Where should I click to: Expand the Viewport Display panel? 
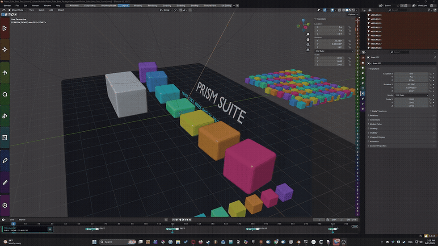click(x=377, y=137)
